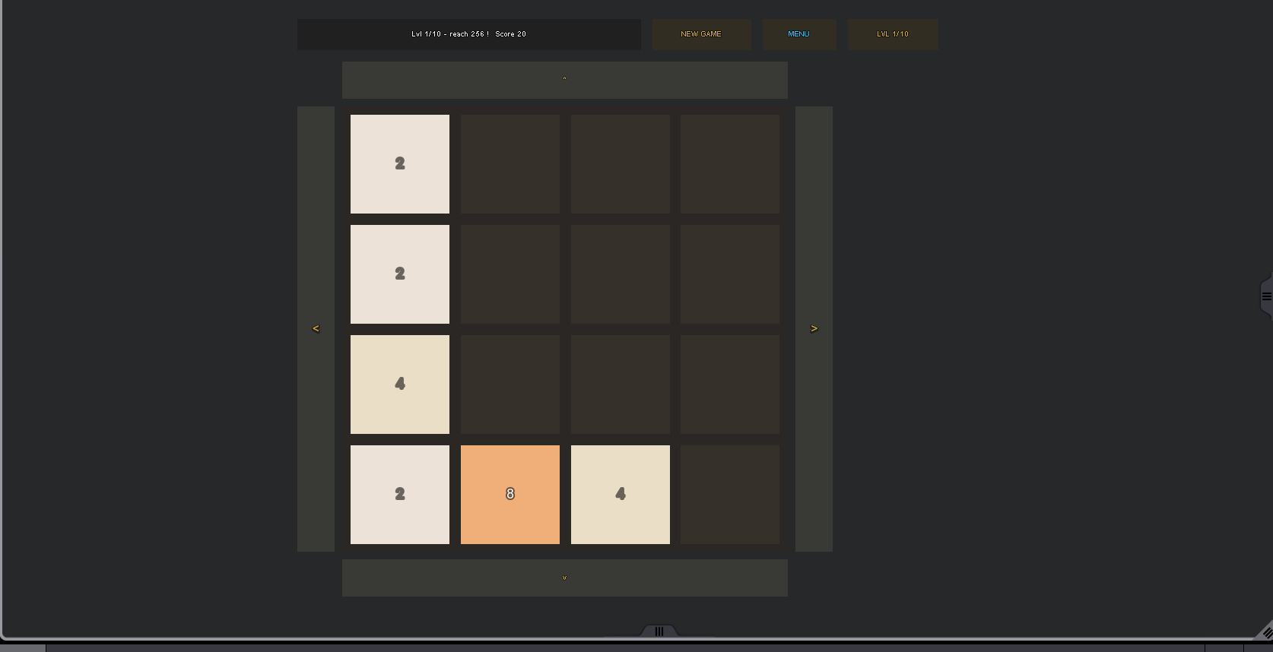The width and height of the screenshot is (1273, 652).
Task: Select the orange 8 tile
Action: coord(510,495)
